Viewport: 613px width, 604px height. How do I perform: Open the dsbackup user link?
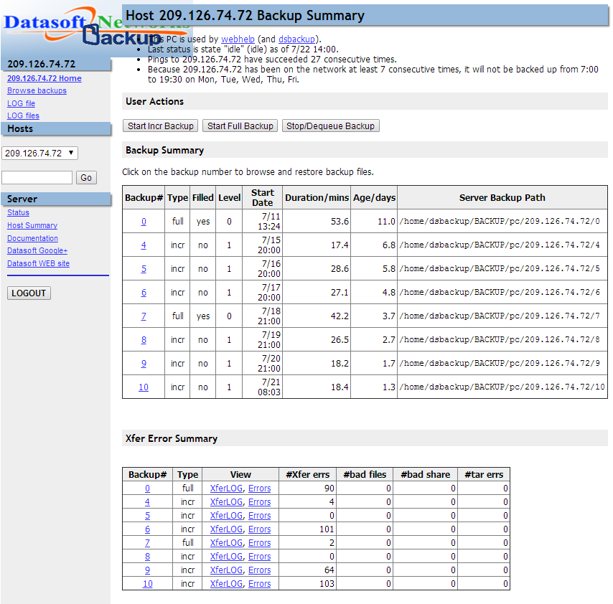tap(297, 39)
